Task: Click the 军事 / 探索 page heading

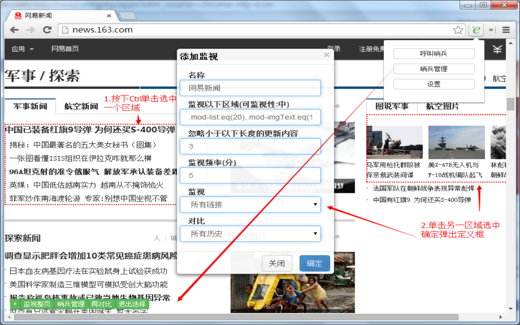Action: pyautogui.click(x=42, y=76)
